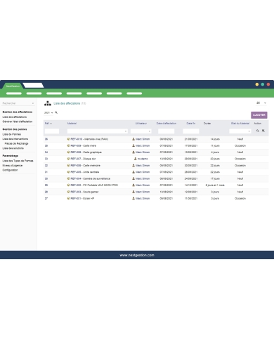Click the affectations hierarchy icon beside the page title

click(x=48, y=103)
